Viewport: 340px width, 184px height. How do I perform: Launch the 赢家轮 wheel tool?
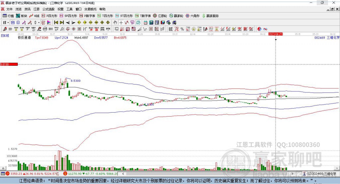[176, 16]
